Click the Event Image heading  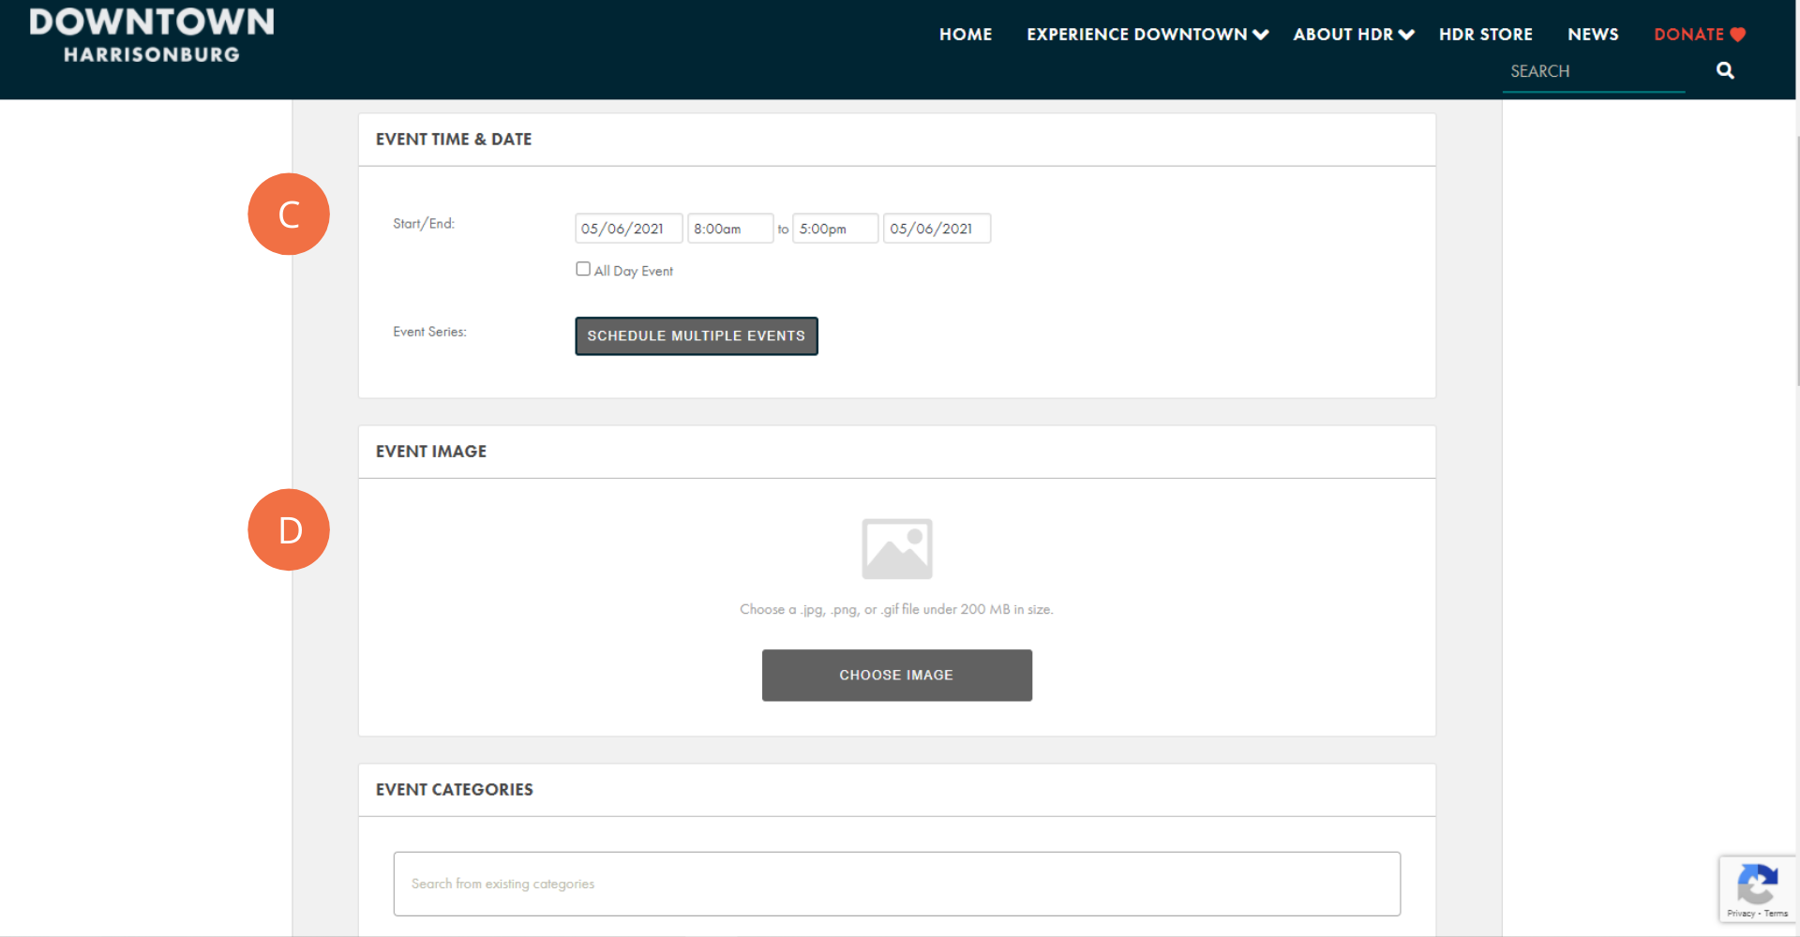[431, 452]
